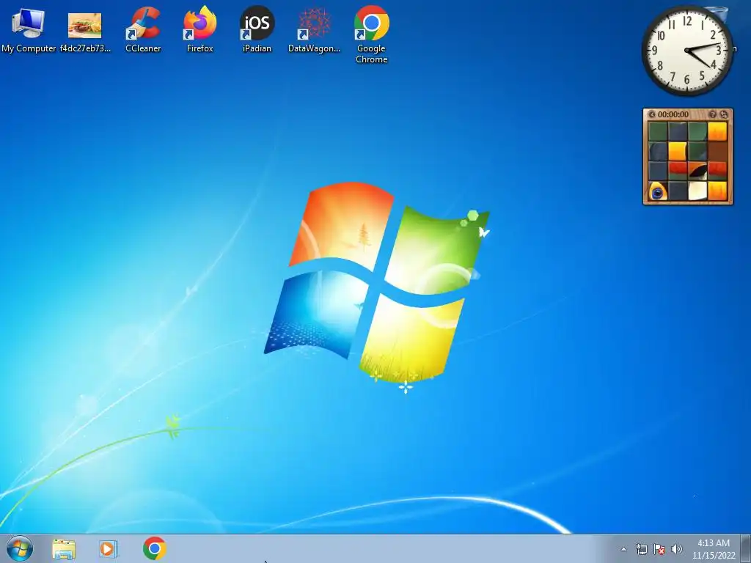Image resolution: width=751 pixels, height=563 pixels.
Task: Click the toucan eye puzzle tile
Action: pos(658,191)
